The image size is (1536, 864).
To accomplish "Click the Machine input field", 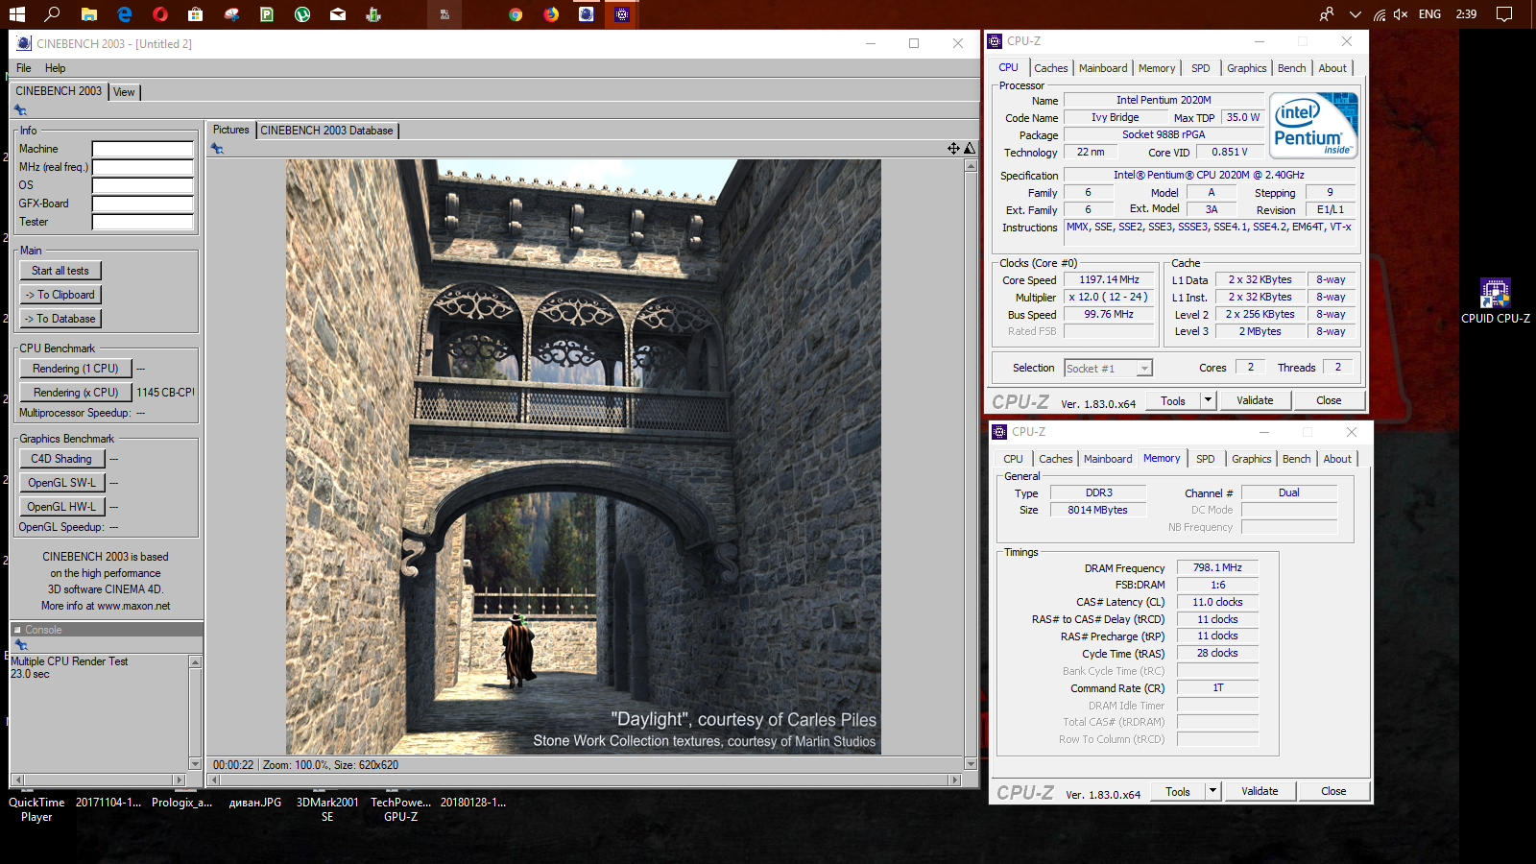I will [x=142, y=149].
